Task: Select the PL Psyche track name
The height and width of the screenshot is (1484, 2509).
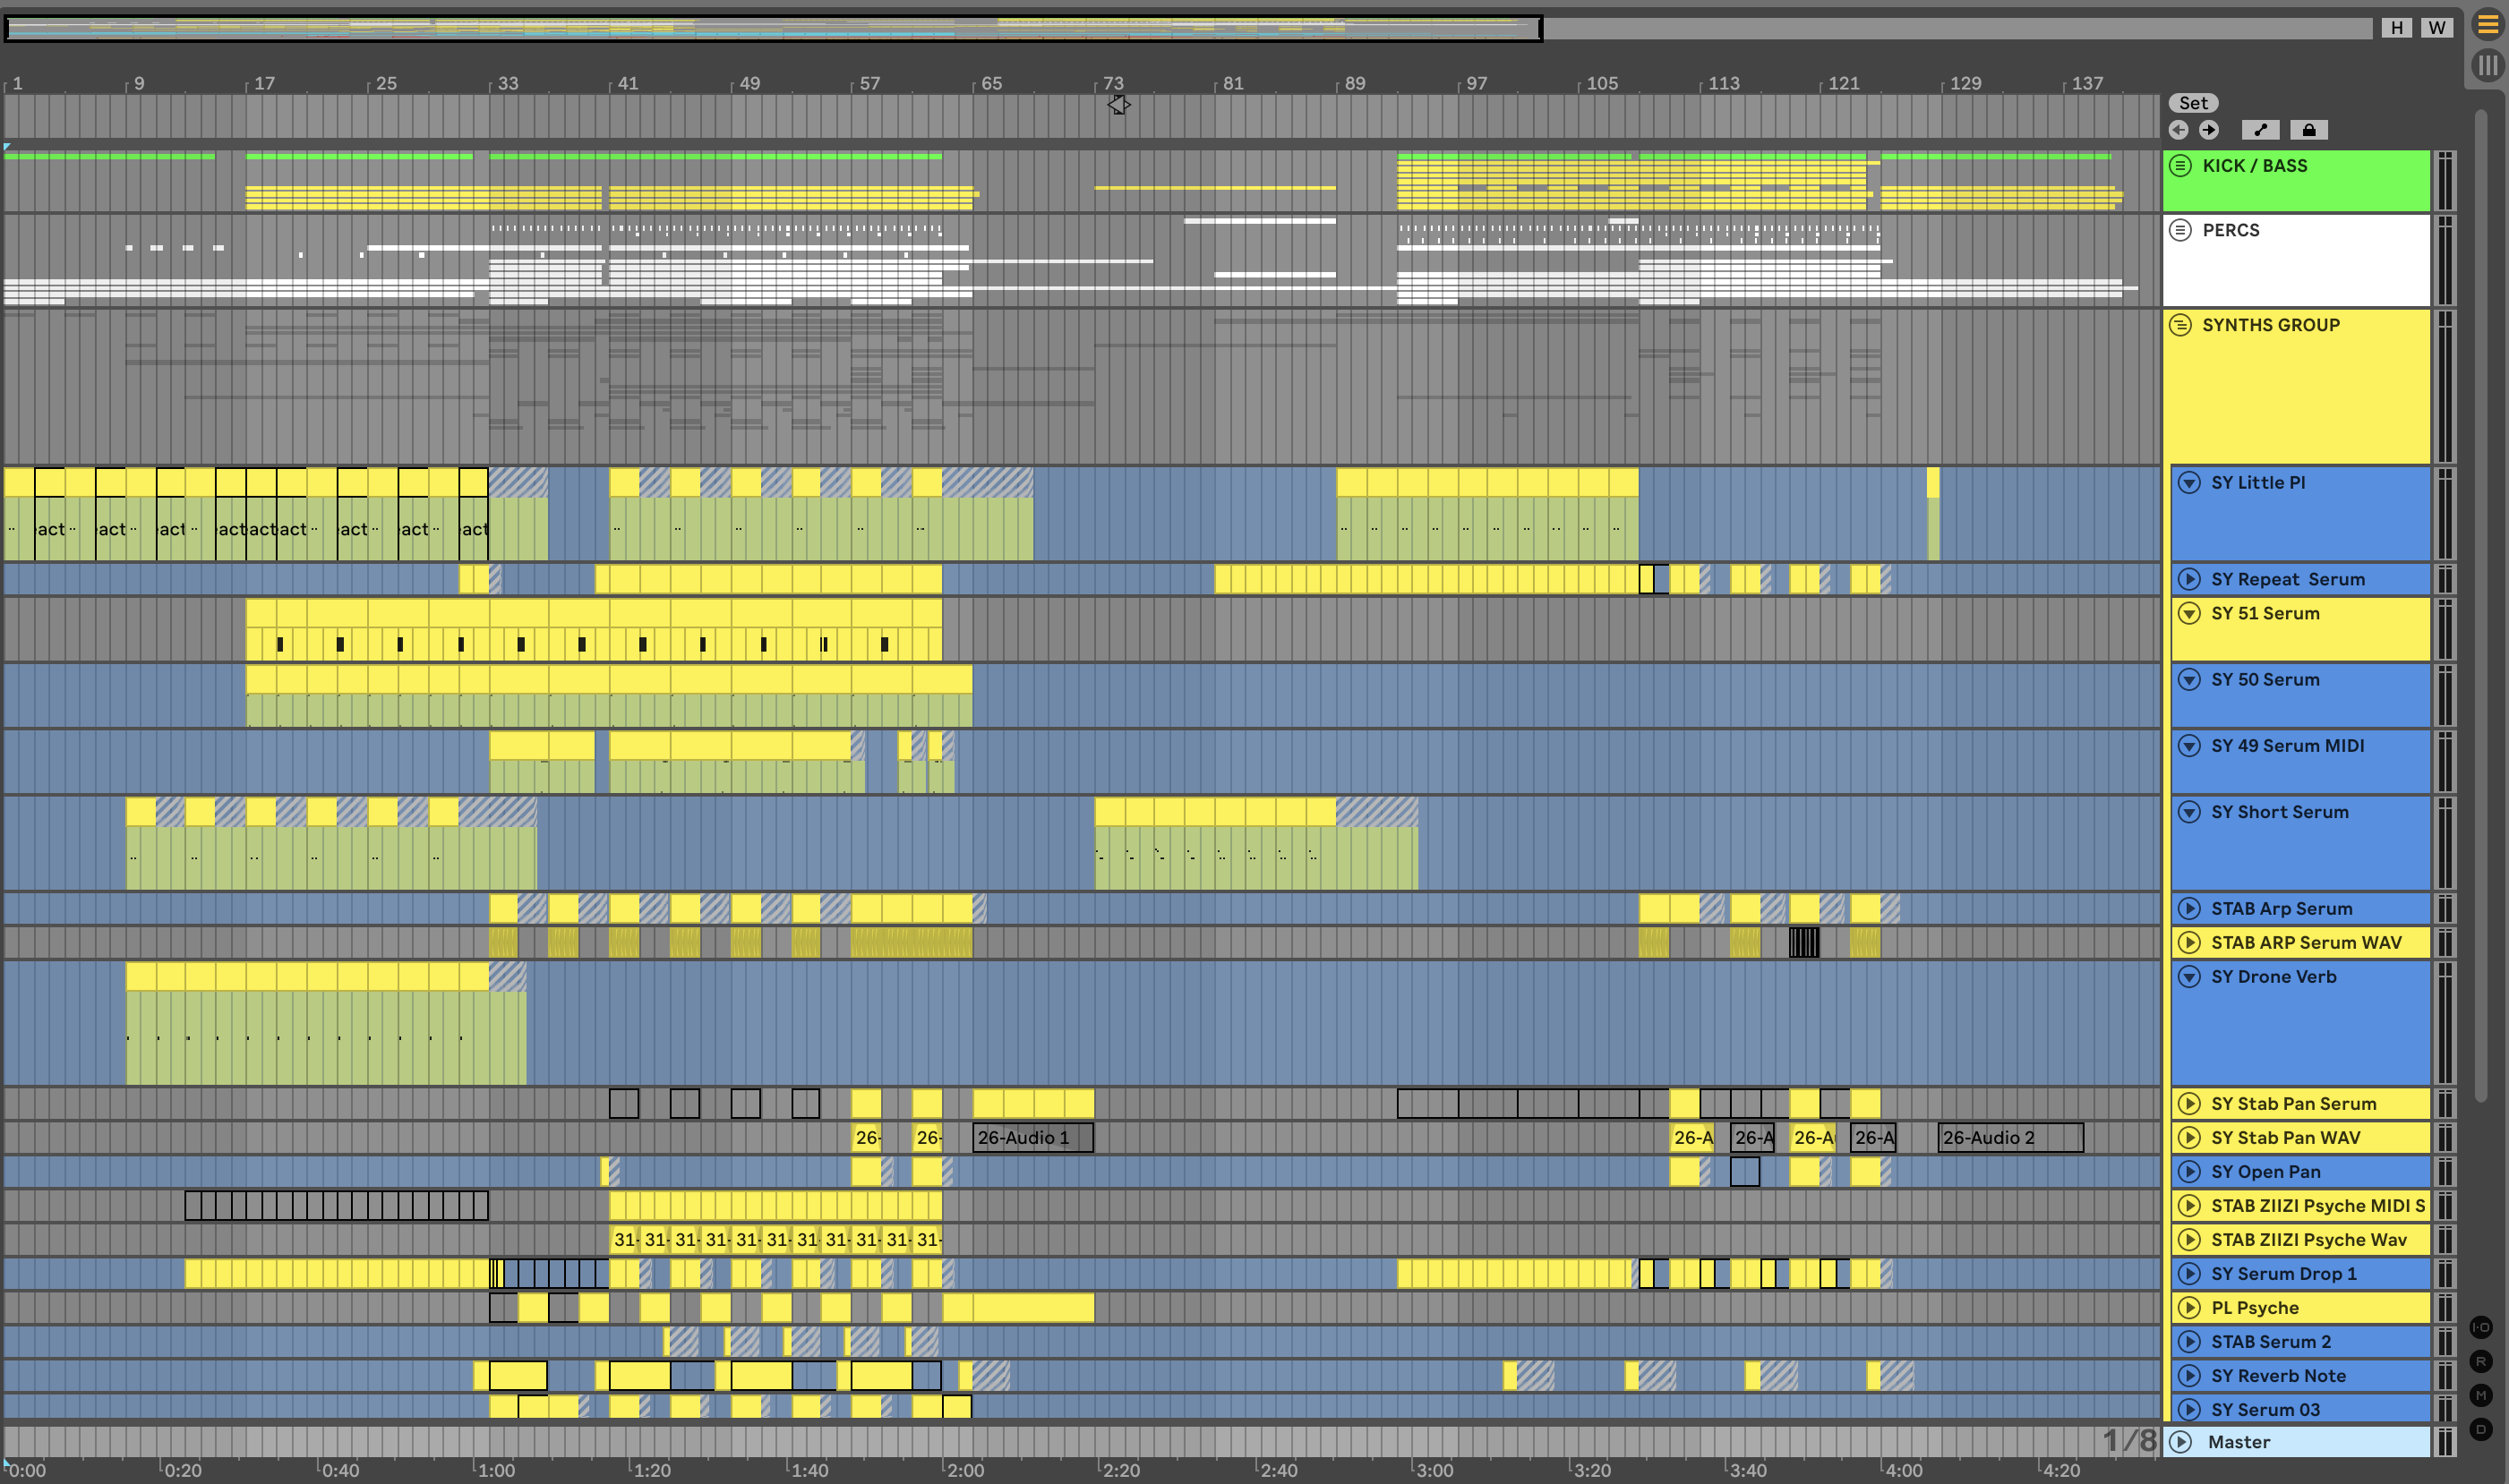Action: pyautogui.click(x=2255, y=1308)
